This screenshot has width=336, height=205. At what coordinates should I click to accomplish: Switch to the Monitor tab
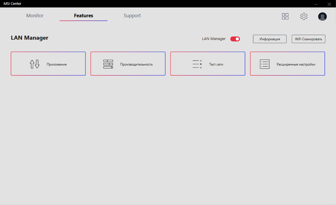pyautogui.click(x=35, y=16)
